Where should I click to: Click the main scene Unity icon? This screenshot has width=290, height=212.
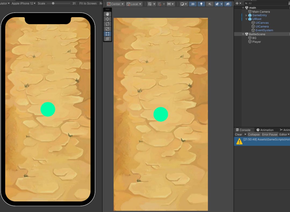(x=247, y=8)
